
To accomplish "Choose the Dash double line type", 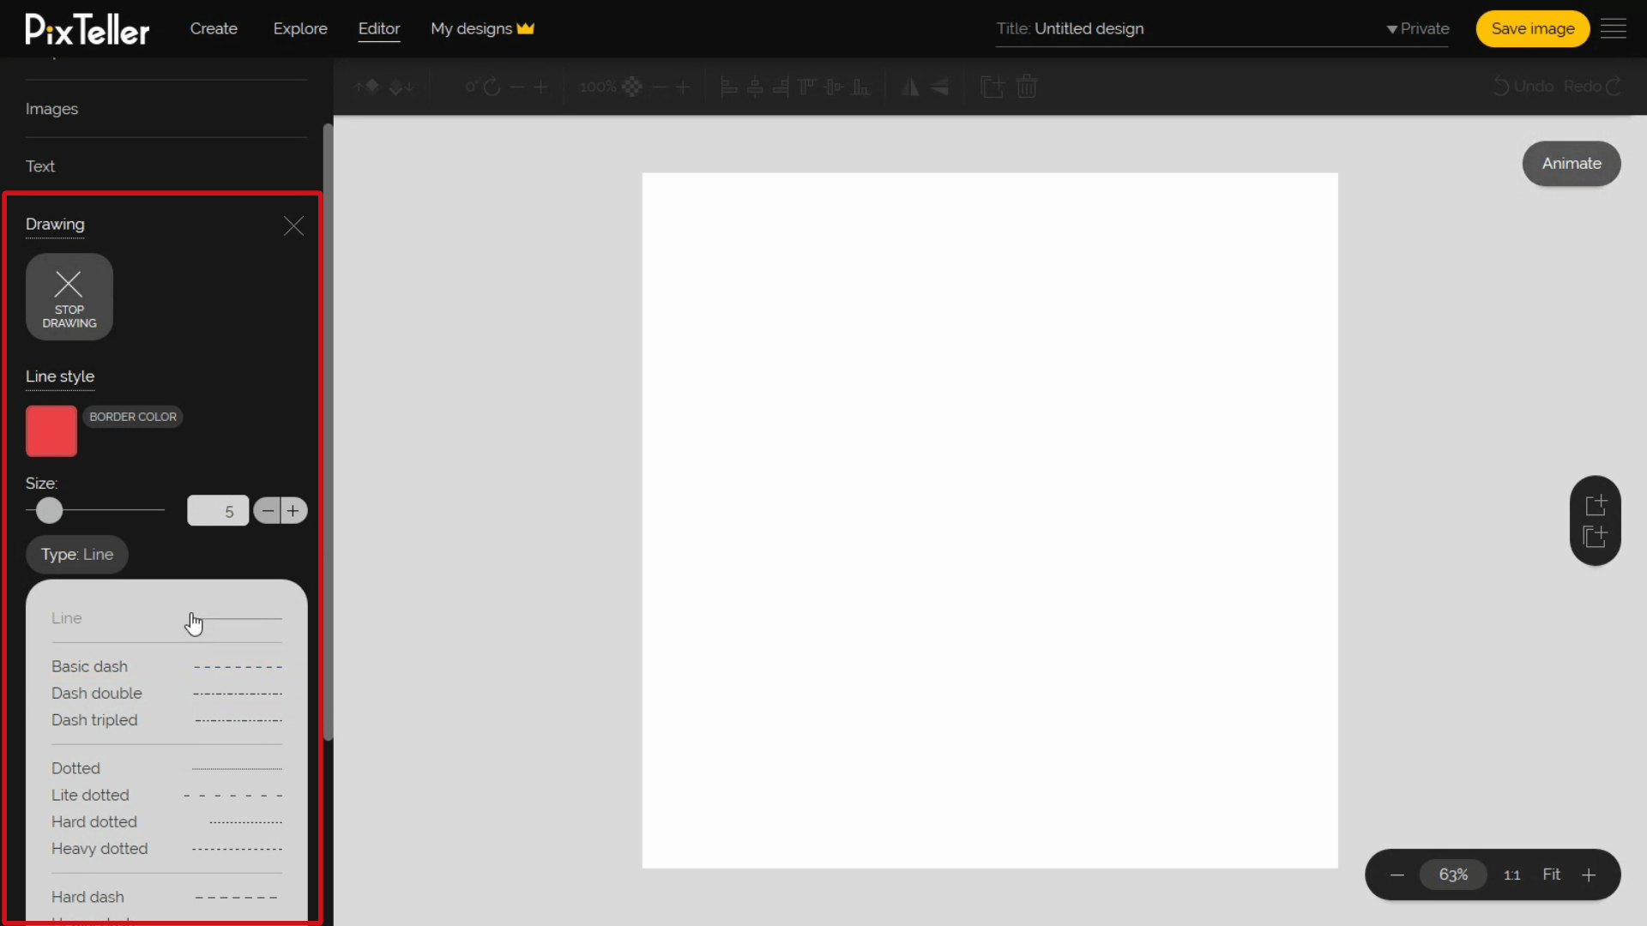I will pyautogui.click(x=166, y=693).
